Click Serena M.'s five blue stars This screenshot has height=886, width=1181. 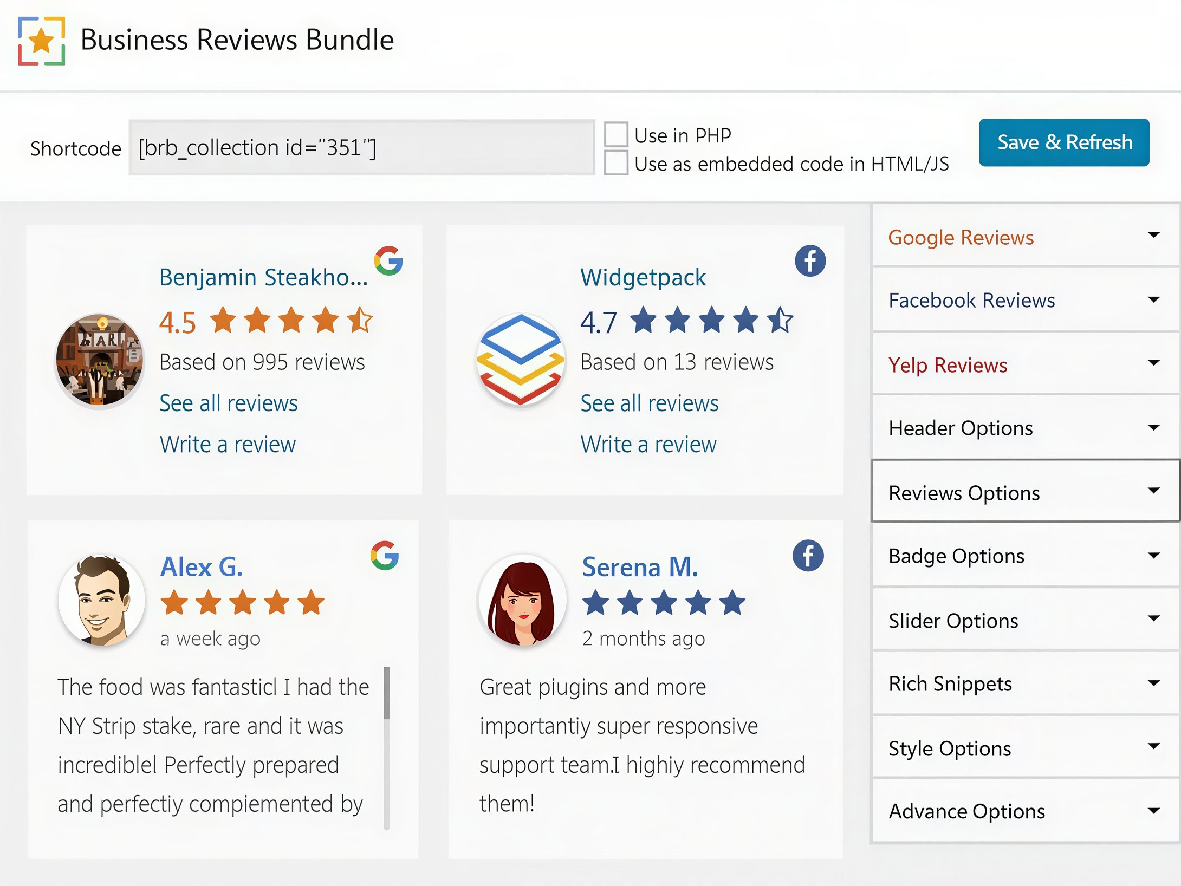coord(664,602)
